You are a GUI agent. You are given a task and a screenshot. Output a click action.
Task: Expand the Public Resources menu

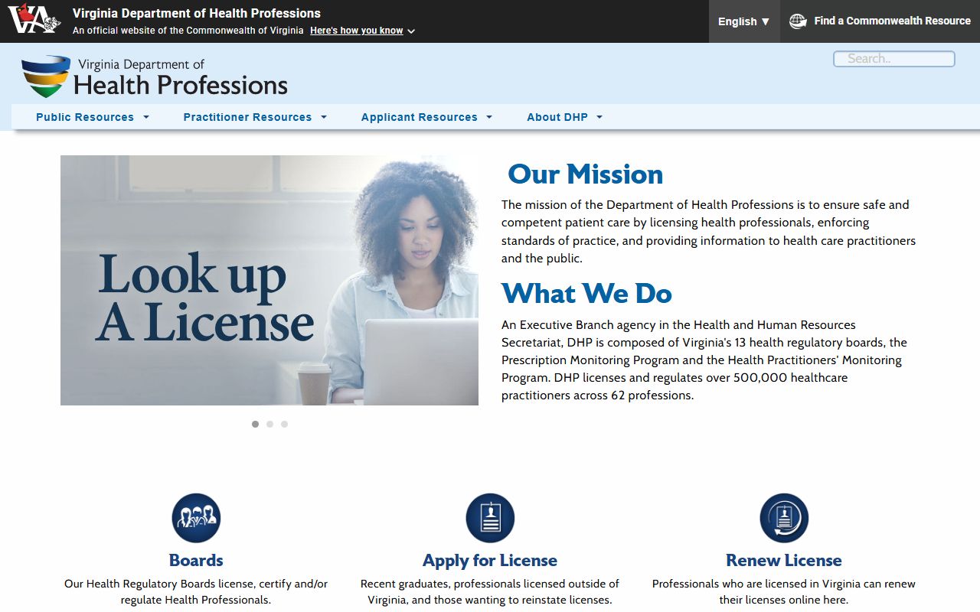[x=92, y=117]
